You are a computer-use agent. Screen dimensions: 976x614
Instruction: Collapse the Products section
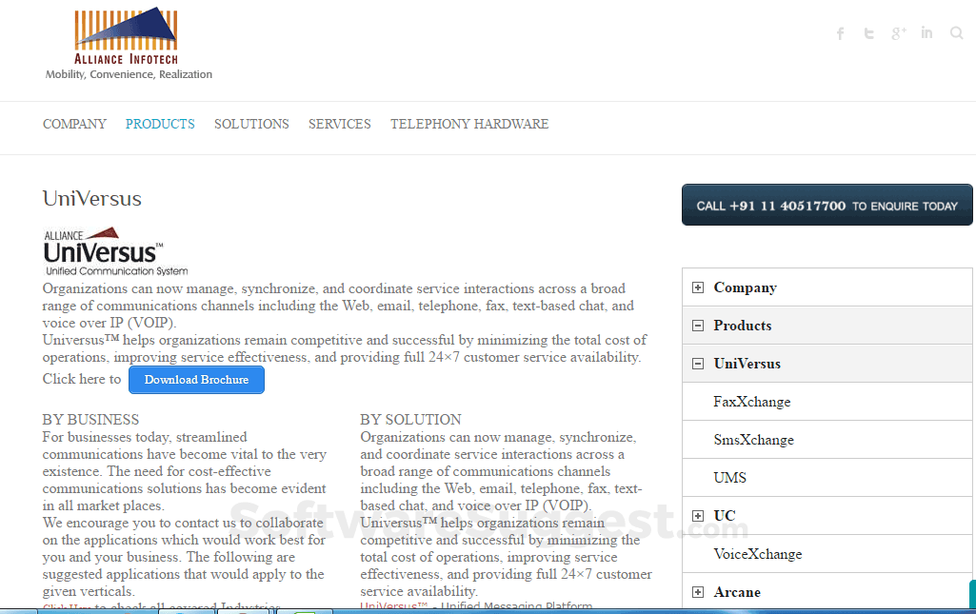[x=697, y=325]
